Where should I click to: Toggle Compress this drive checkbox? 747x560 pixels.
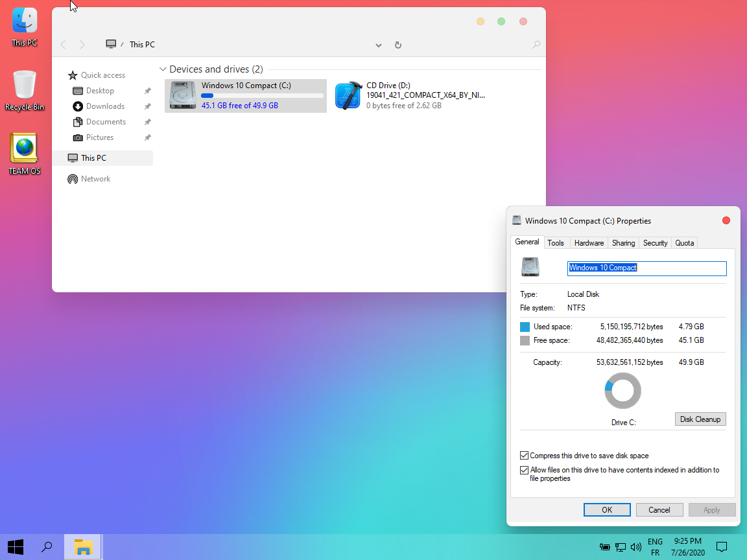(524, 456)
